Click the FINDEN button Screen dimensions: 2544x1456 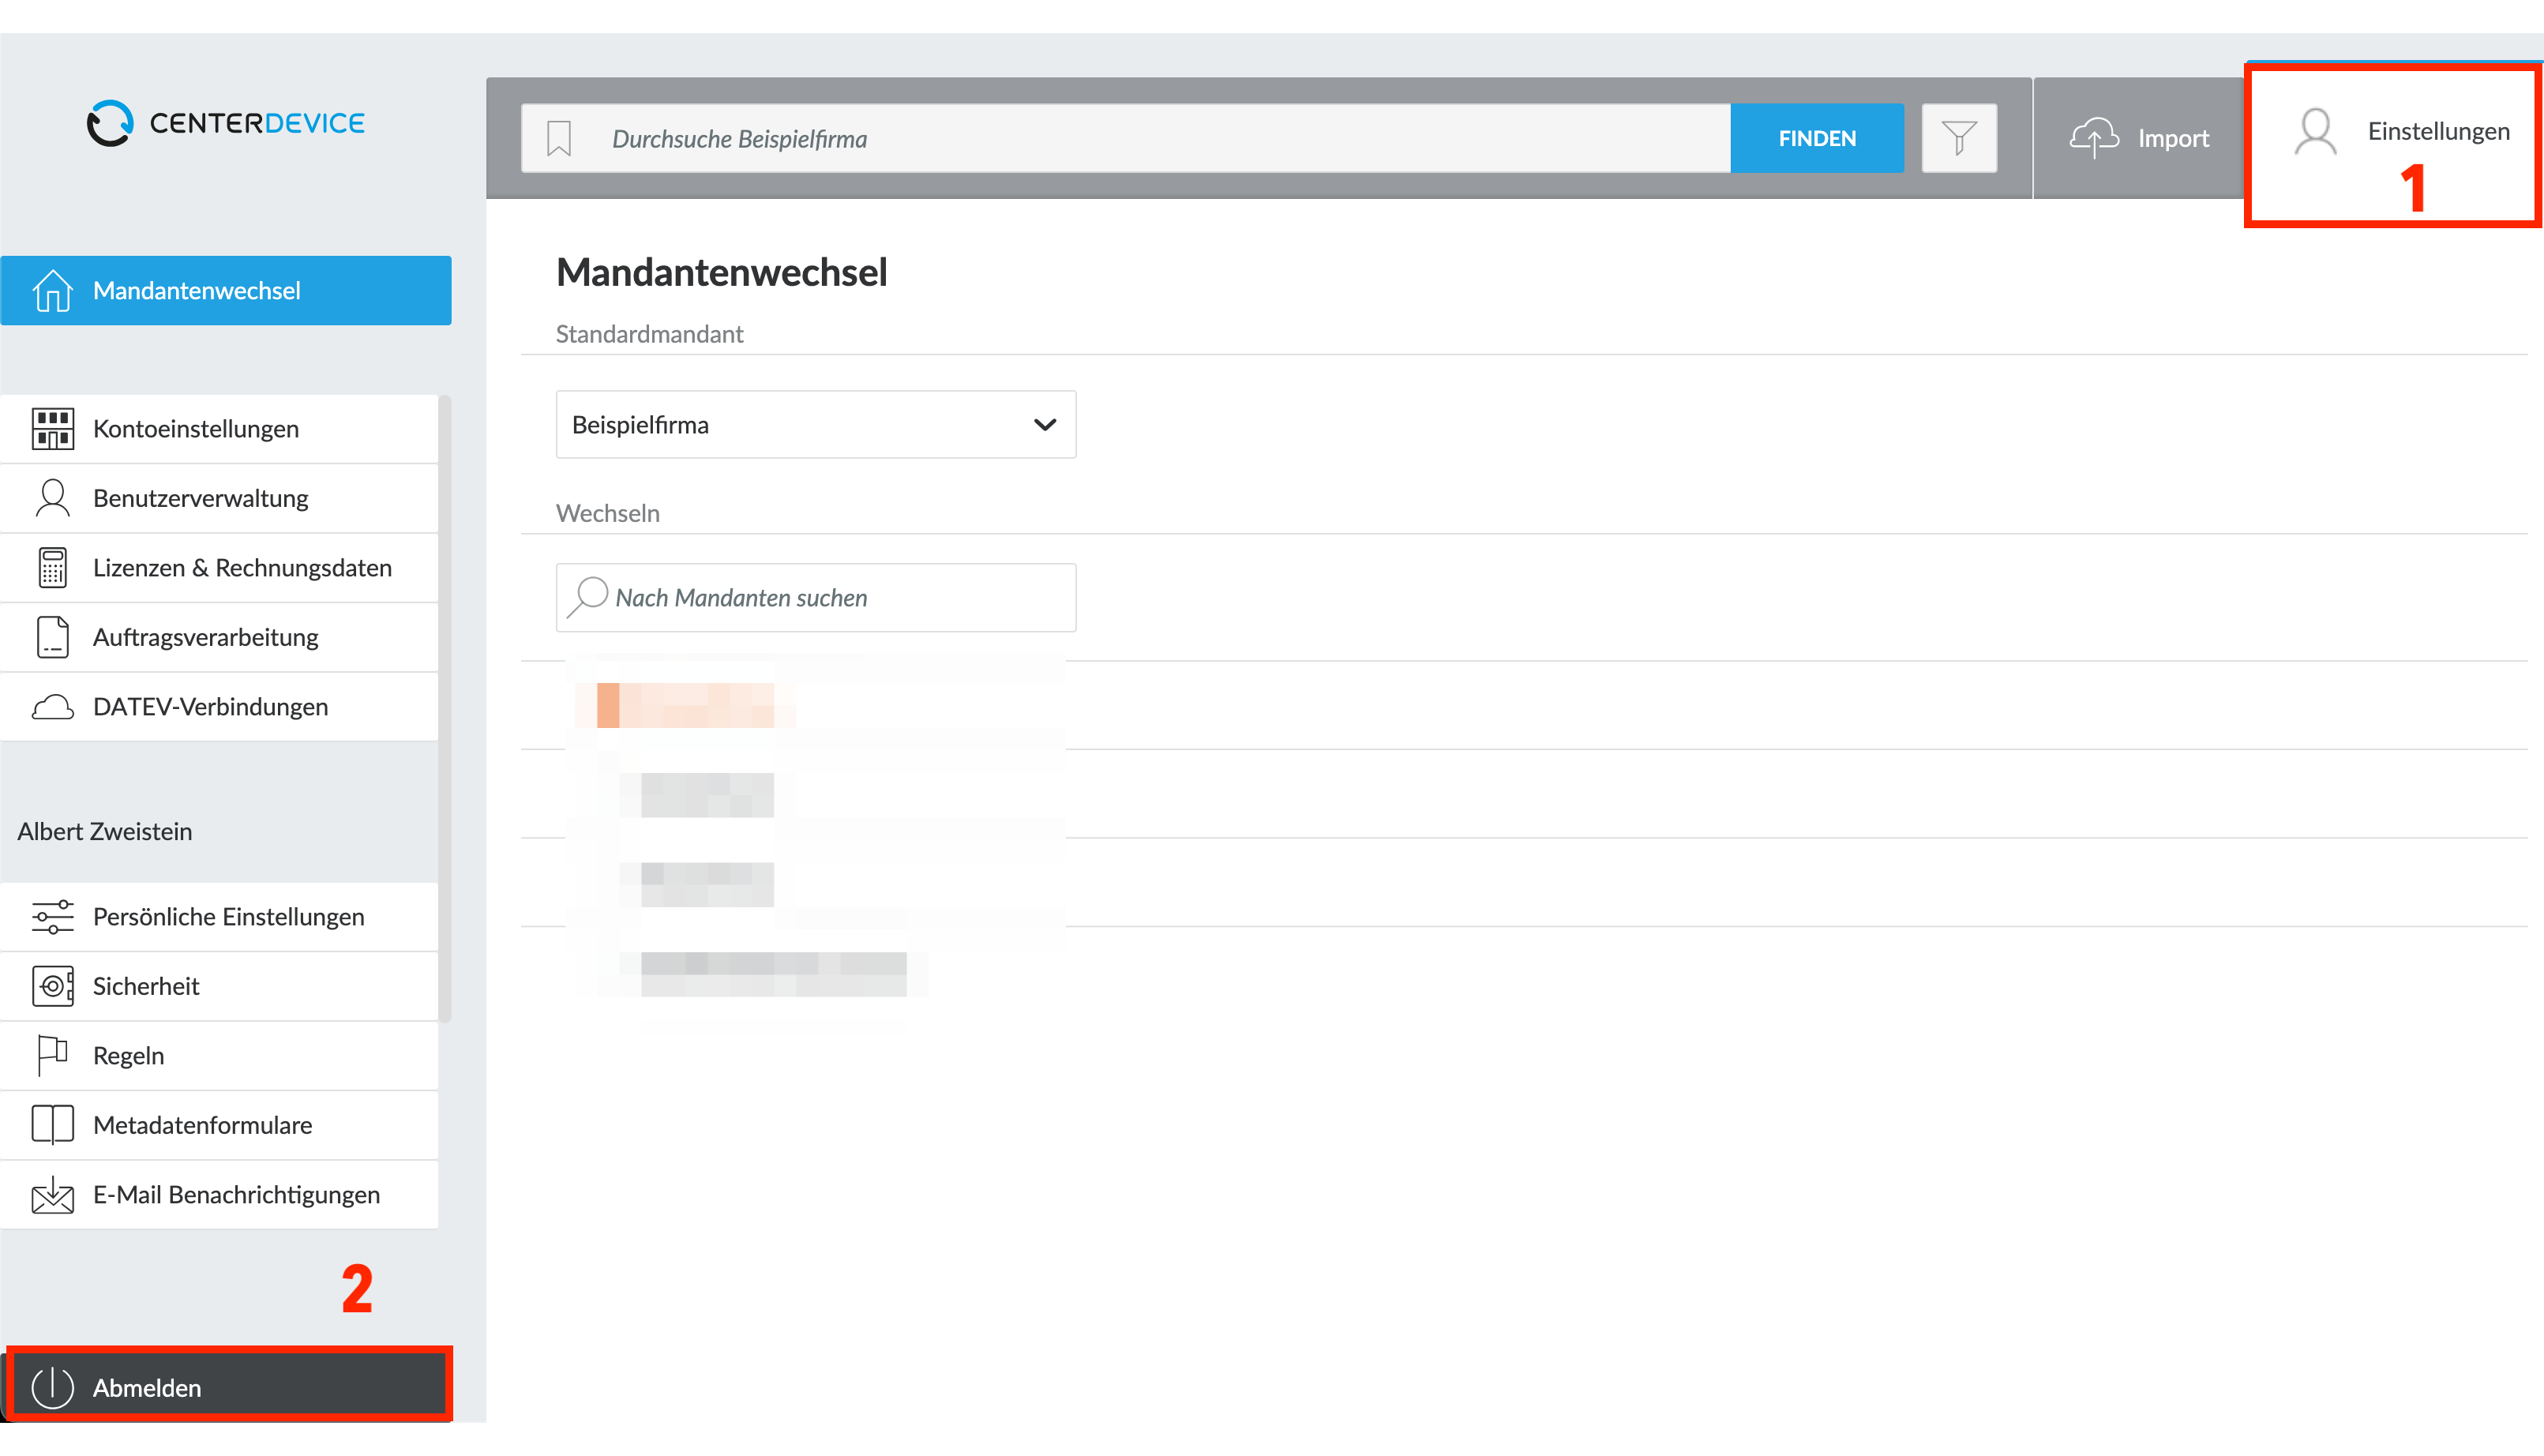(1817, 138)
